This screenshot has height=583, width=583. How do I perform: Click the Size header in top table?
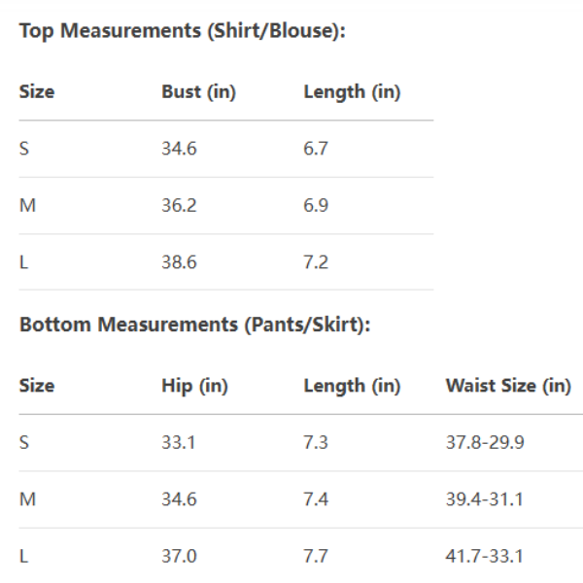pos(37,92)
